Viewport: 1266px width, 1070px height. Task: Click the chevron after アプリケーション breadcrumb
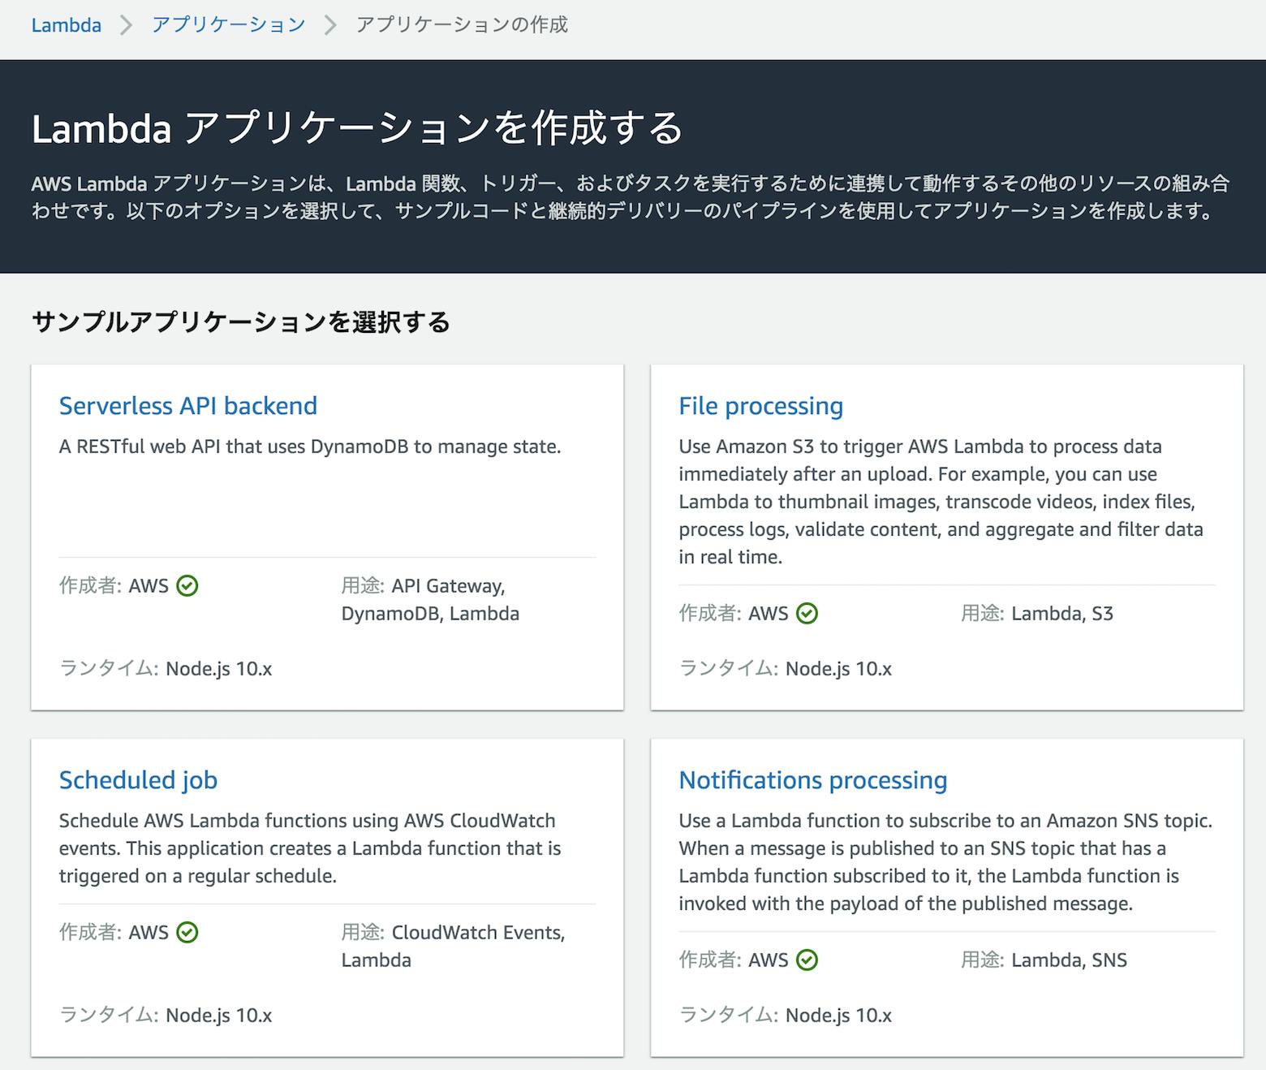pos(329,25)
